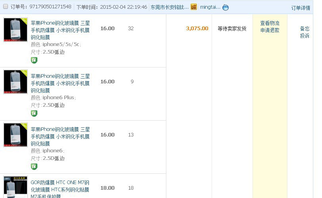Screen dimensions: 322x198
Task: Click the green 保 badge under iphone5/5s/5c item
Action: [x=34, y=60]
